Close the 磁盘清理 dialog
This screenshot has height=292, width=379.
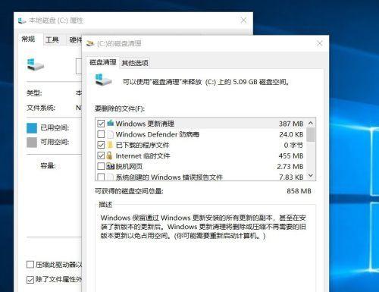319,43
